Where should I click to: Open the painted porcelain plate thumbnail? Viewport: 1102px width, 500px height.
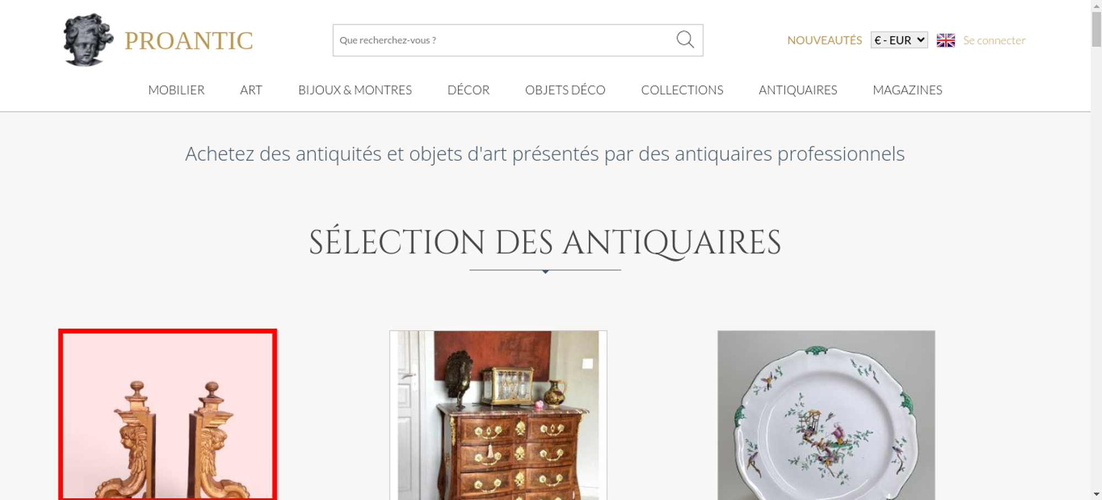click(x=826, y=415)
